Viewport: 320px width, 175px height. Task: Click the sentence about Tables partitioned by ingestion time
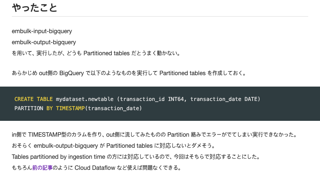pyautogui.click(x=136, y=157)
